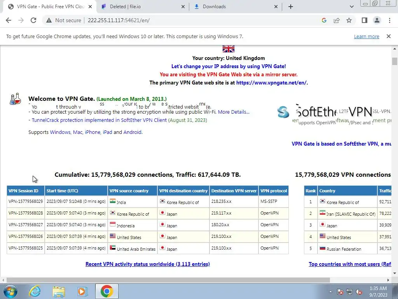
Task: Click the vertical scrollbar thumb
Action: click(x=395, y=62)
